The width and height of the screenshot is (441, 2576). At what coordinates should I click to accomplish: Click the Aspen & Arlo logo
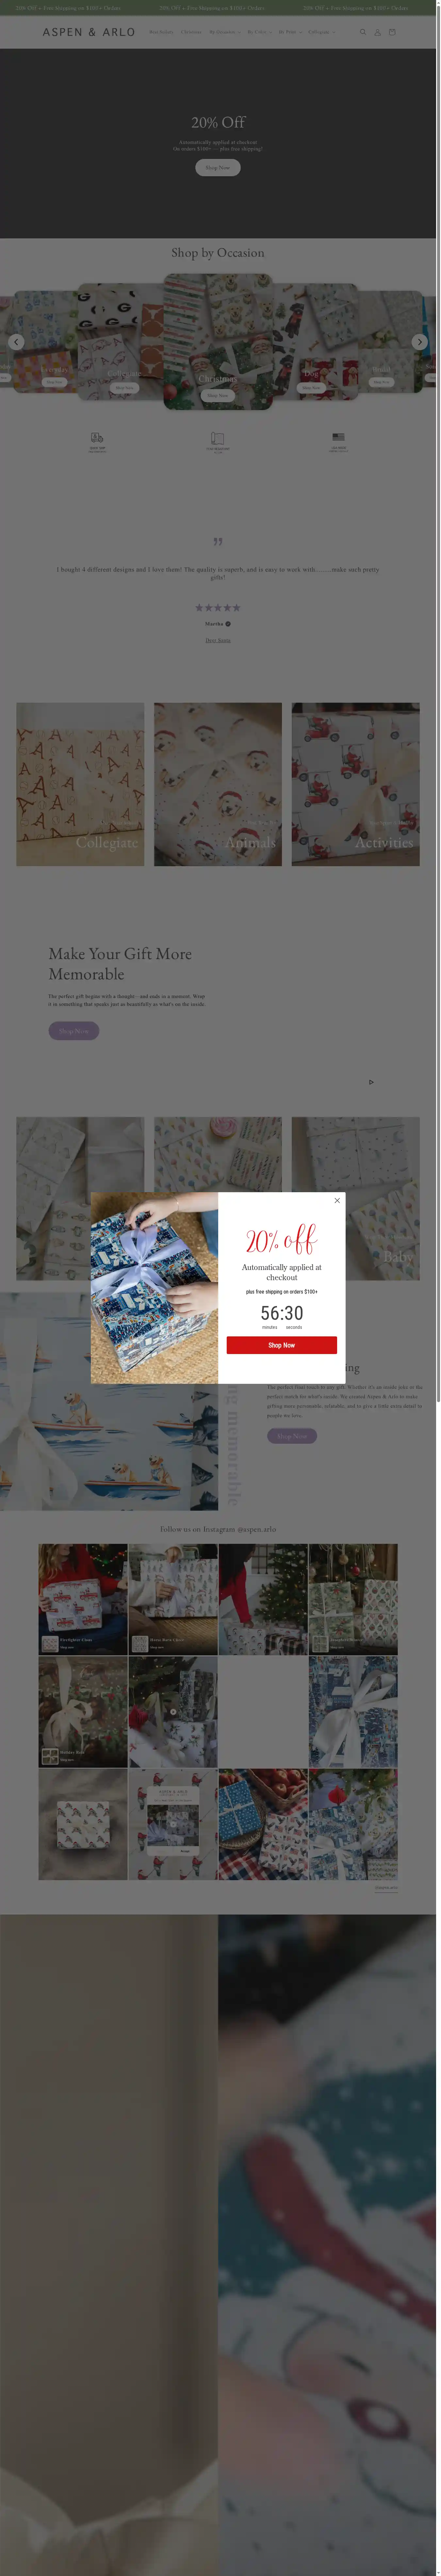click(89, 32)
